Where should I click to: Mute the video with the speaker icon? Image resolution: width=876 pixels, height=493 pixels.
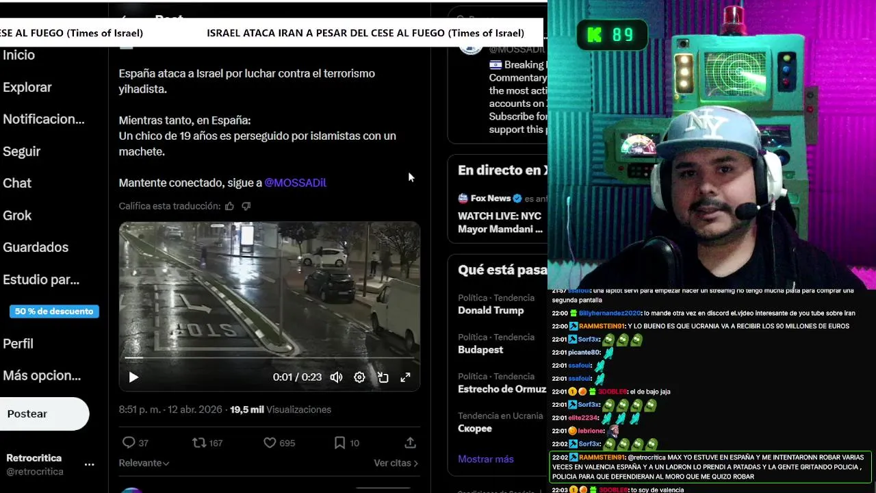(336, 377)
